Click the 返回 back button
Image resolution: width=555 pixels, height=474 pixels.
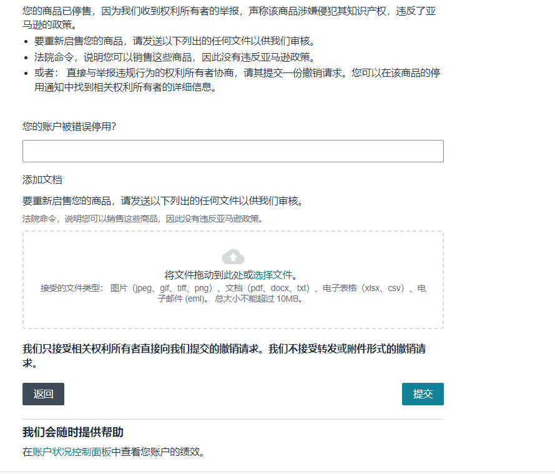43,394
